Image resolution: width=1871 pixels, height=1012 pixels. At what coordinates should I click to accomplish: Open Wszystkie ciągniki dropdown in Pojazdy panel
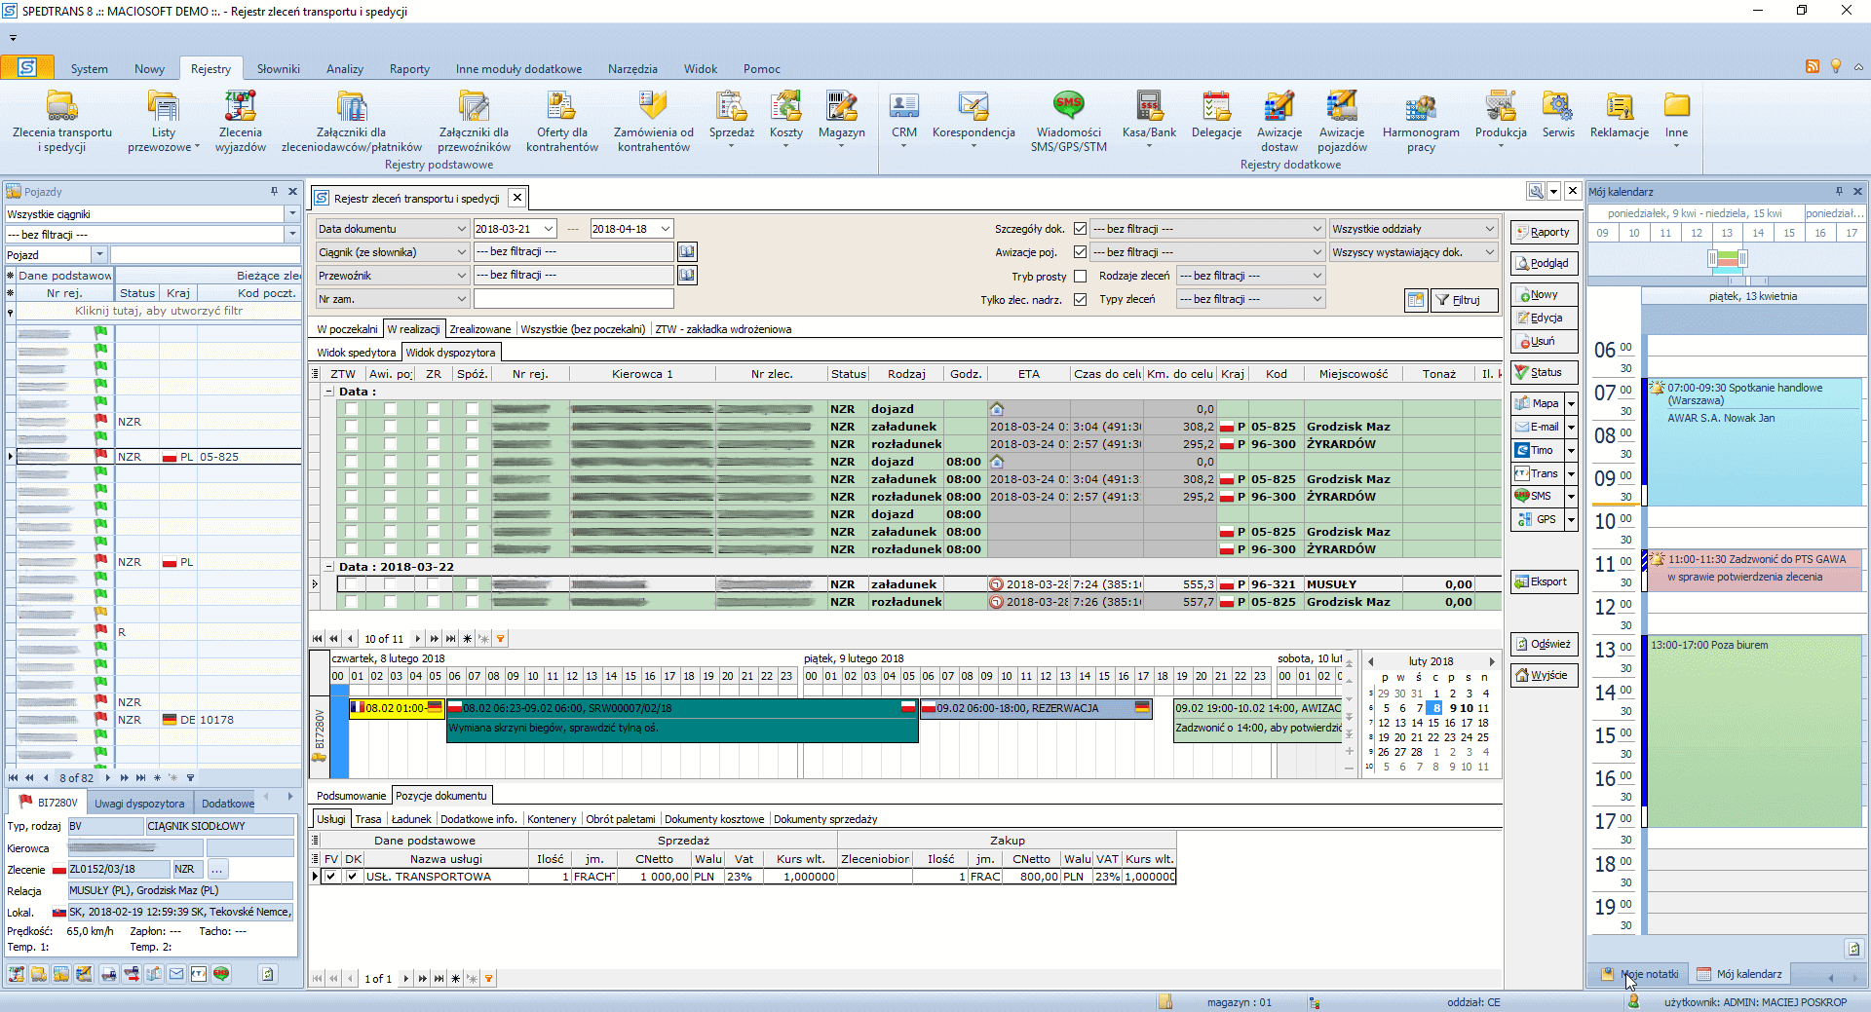(291, 213)
